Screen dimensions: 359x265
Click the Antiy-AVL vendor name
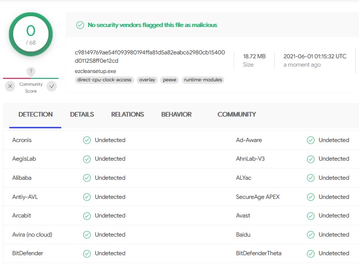[25, 197]
